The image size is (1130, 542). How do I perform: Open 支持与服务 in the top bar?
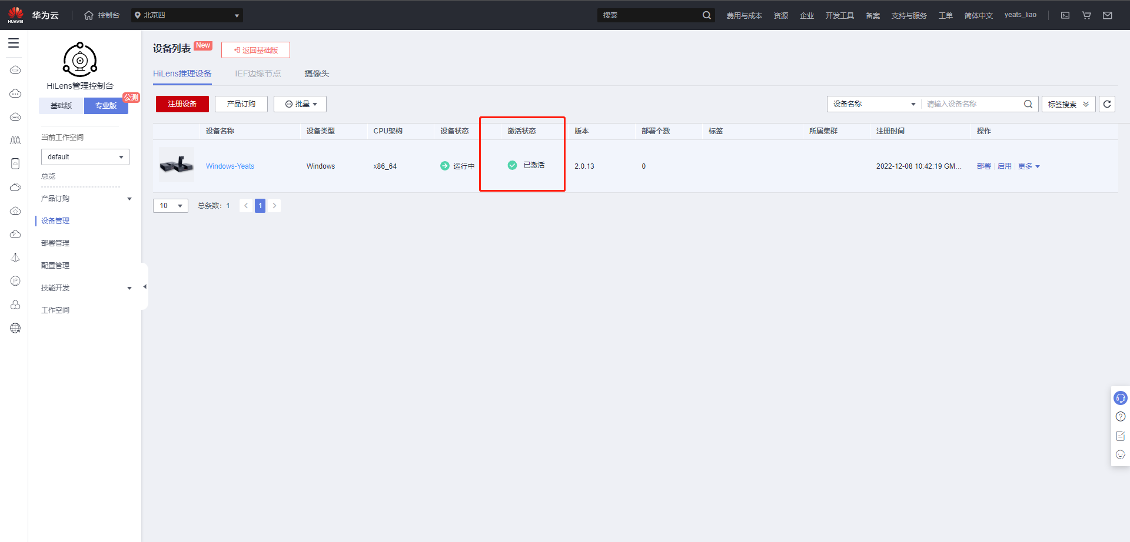click(x=909, y=15)
